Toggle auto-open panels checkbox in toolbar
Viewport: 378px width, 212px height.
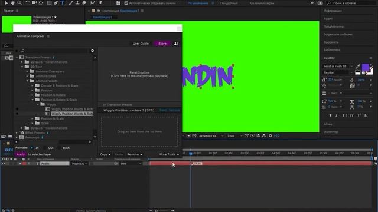click(126, 3)
